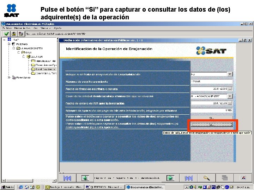Open the casa habitación dropdown arrow
The width and height of the screenshot is (254, 190).
(230, 74)
